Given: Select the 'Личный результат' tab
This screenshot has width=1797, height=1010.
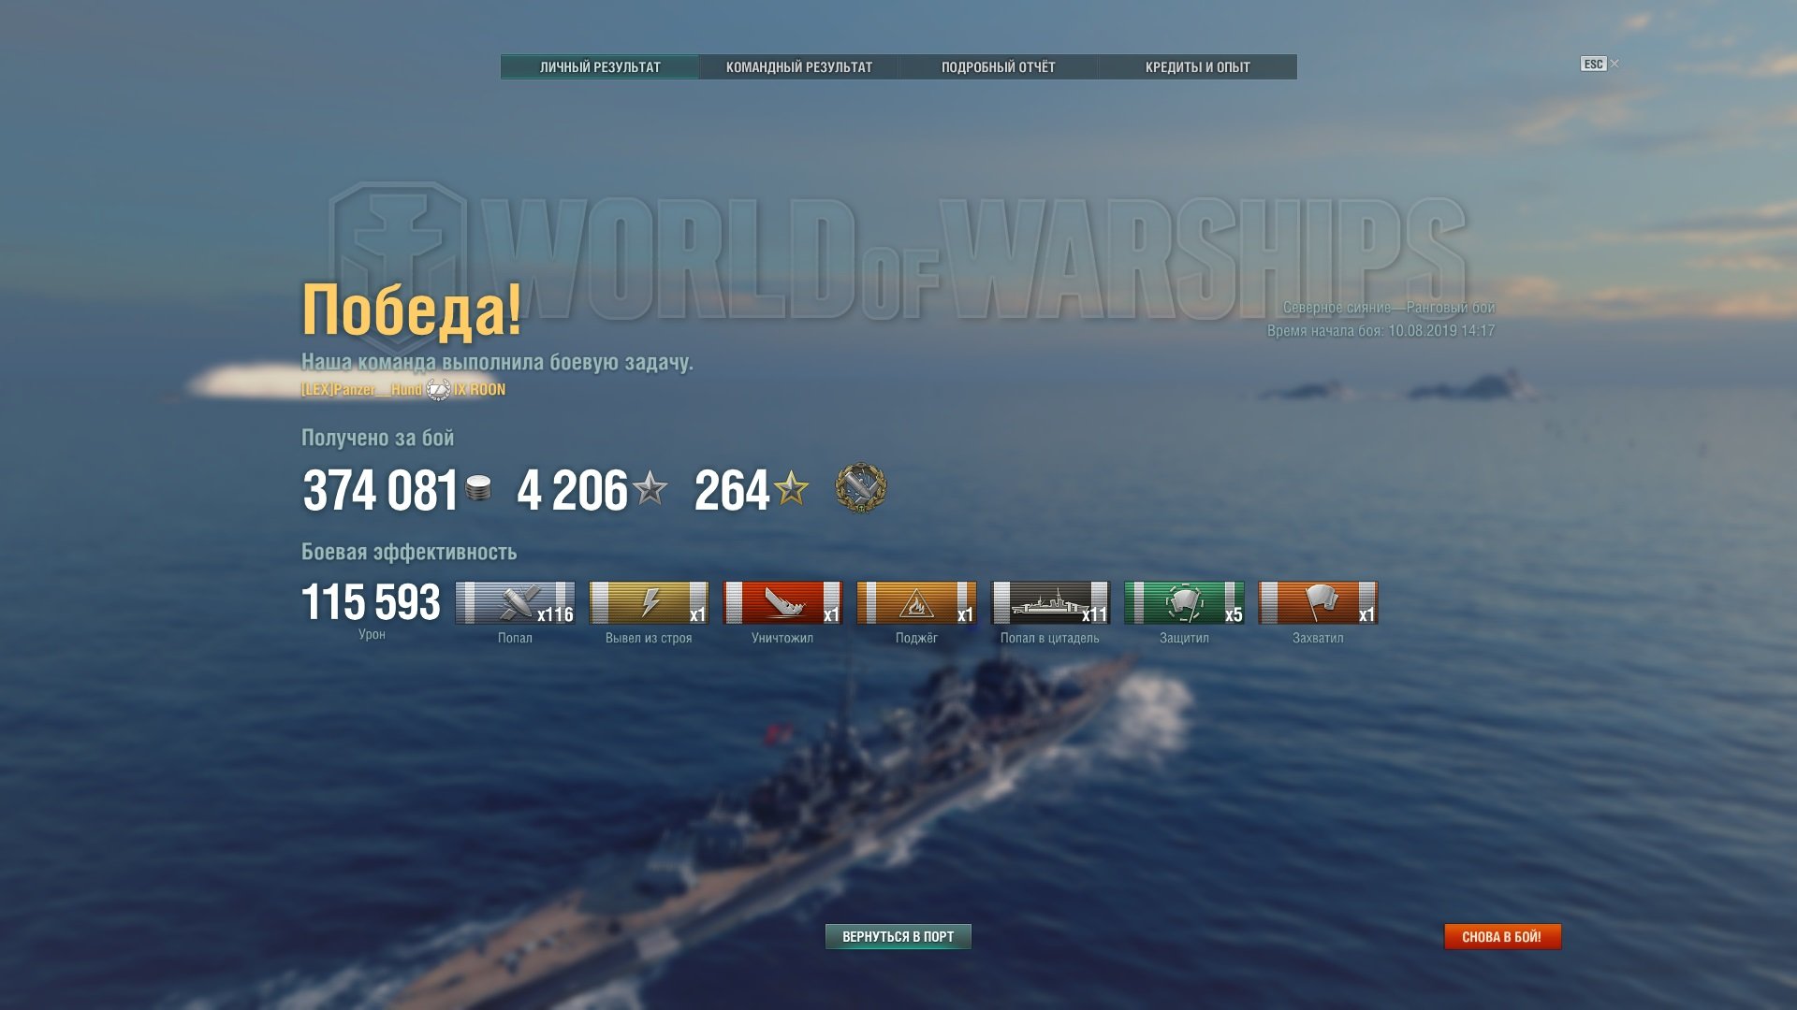Looking at the screenshot, I should (x=600, y=67).
